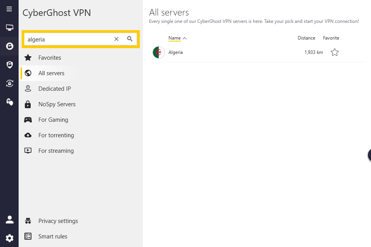Viewport: 371px width, 247px height.
Task: Mark Algeria as favorite with the star
Action: pos(335,52)
